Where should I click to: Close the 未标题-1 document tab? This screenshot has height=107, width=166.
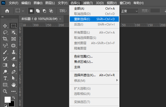(x=60, y=19)
